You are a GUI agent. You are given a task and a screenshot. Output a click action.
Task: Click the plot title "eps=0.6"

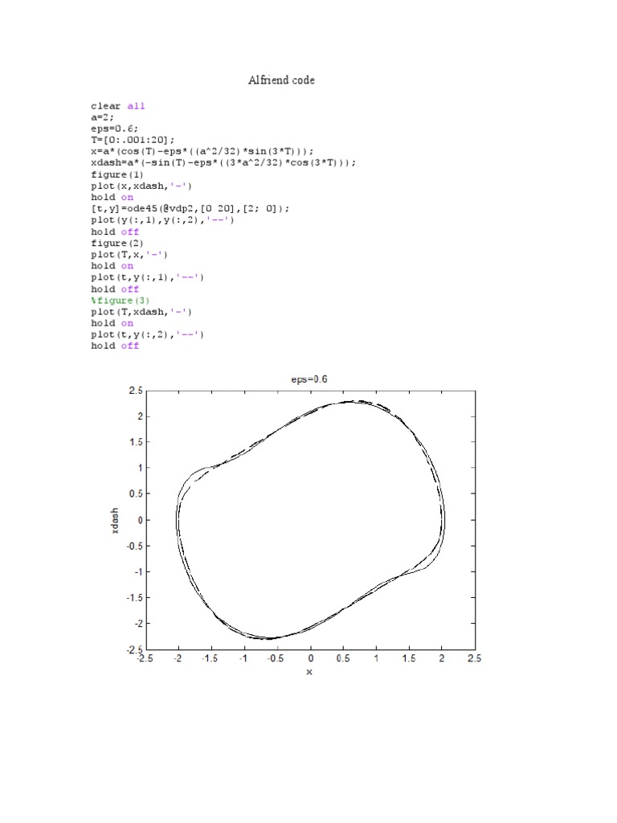pyautogui.click(x=309, y=379)
